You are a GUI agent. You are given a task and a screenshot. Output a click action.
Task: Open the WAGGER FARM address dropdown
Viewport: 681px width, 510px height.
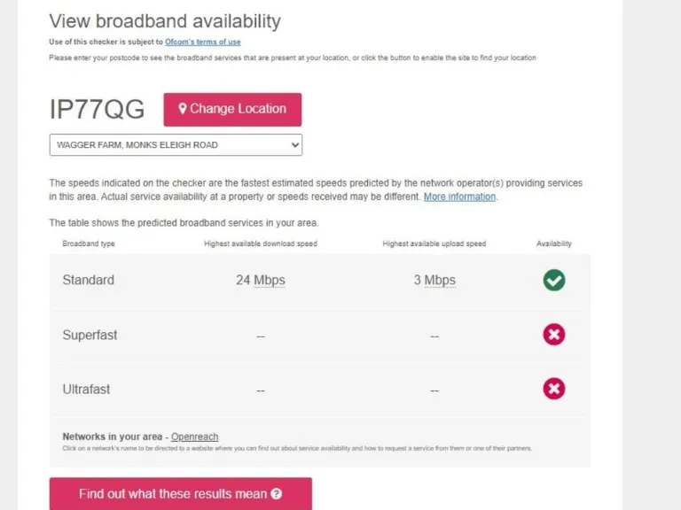pyautogui.click(x=176, y=144)
